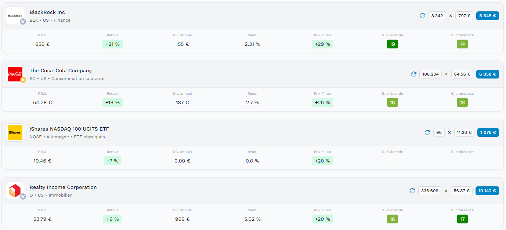Click refresh icon beside iShares NASDAQ quantity
Viewport: 506px width, 230px height.
[427, 132]
